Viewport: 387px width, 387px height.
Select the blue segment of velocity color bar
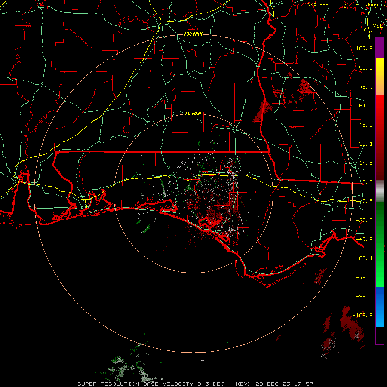pos(380,307)
